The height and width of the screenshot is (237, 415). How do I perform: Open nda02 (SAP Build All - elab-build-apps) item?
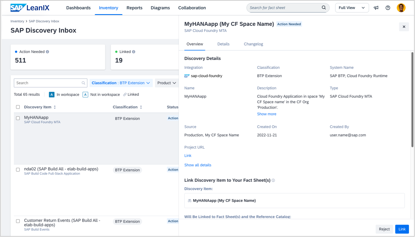coord(61,169)
